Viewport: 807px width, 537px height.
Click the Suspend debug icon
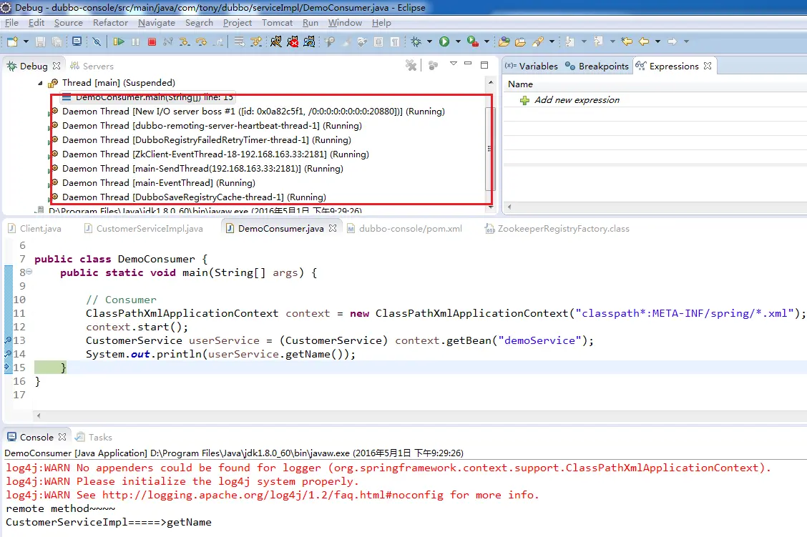click(x=135, y=41)
